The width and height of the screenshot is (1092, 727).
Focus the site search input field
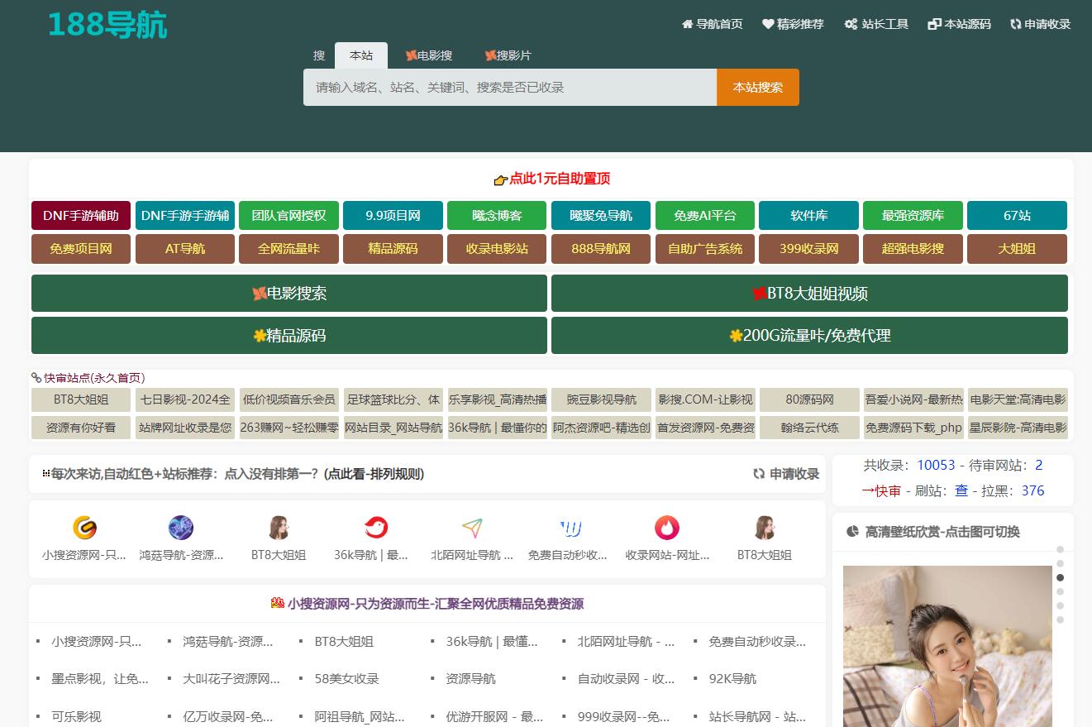point(509,88)
